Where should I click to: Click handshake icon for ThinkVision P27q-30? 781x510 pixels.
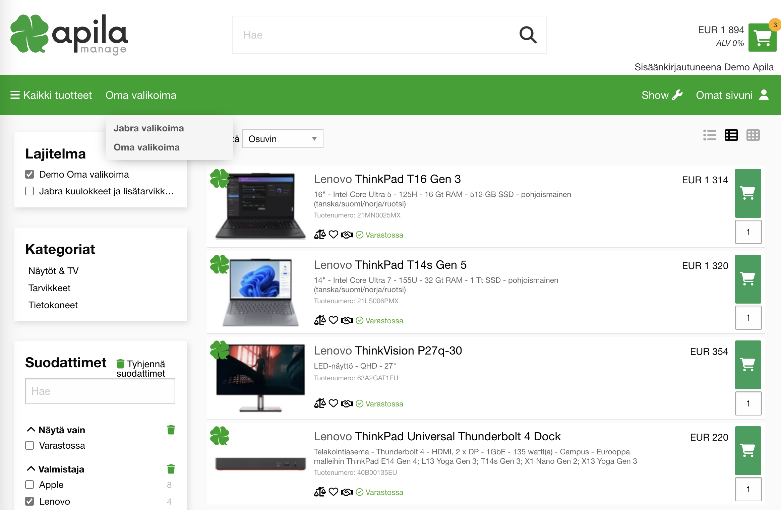347,404
